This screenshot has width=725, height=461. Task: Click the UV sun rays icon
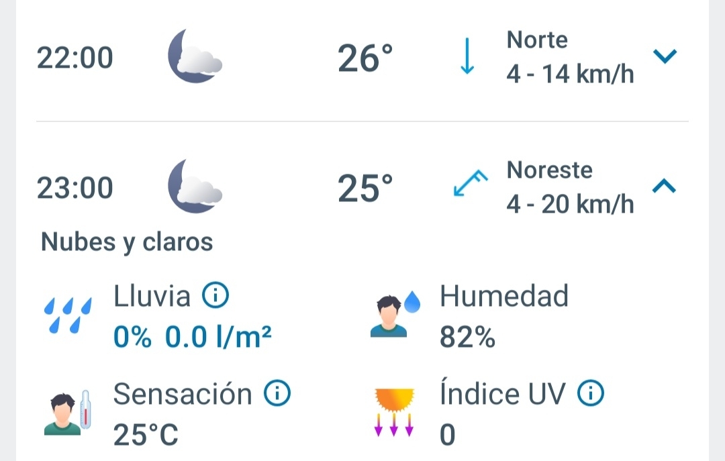tap(395, 411)
